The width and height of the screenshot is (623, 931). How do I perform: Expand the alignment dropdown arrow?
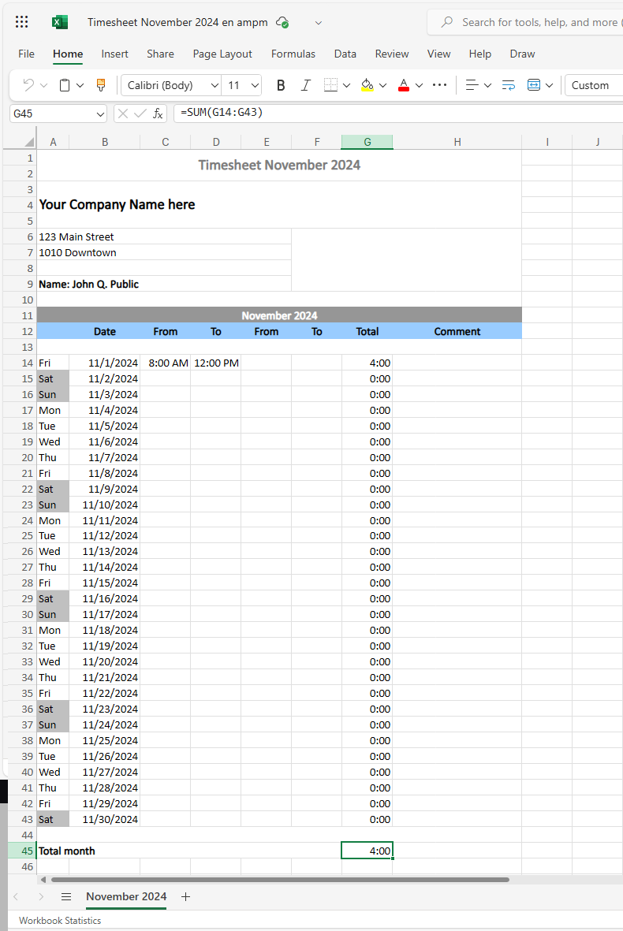coord(487,85)
